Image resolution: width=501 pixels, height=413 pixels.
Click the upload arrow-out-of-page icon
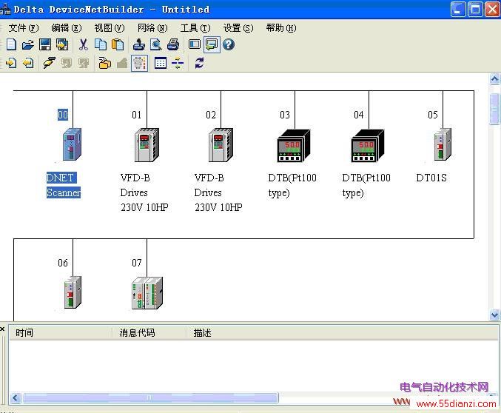point(28,63)
